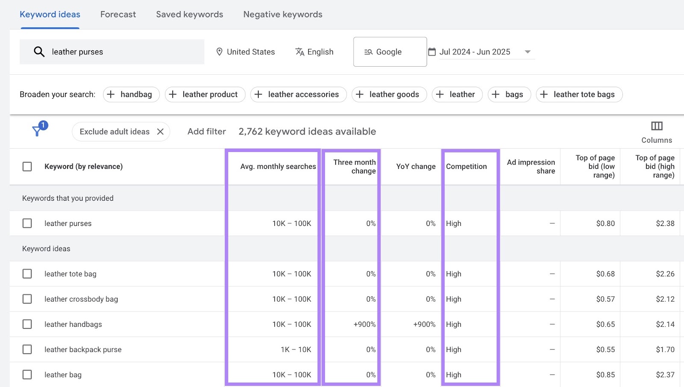Open the Columns settings icon
The width and height of the screenshot is (684, 387).
click(656, 126)
